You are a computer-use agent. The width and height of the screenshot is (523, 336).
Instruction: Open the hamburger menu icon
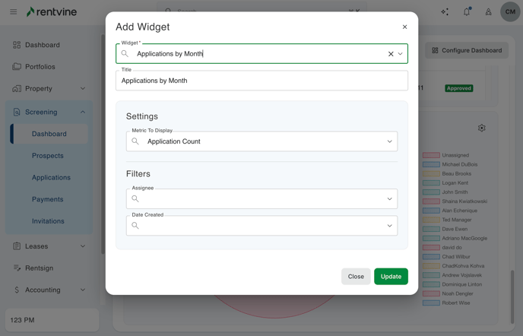[13, 11]
